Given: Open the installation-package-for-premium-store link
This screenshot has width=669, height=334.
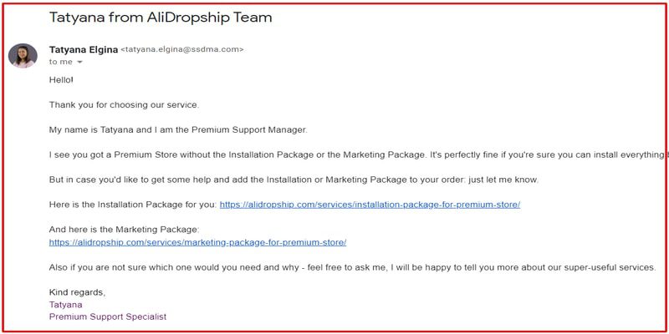Looking at the screenshot, I should (x=370, y=205).
